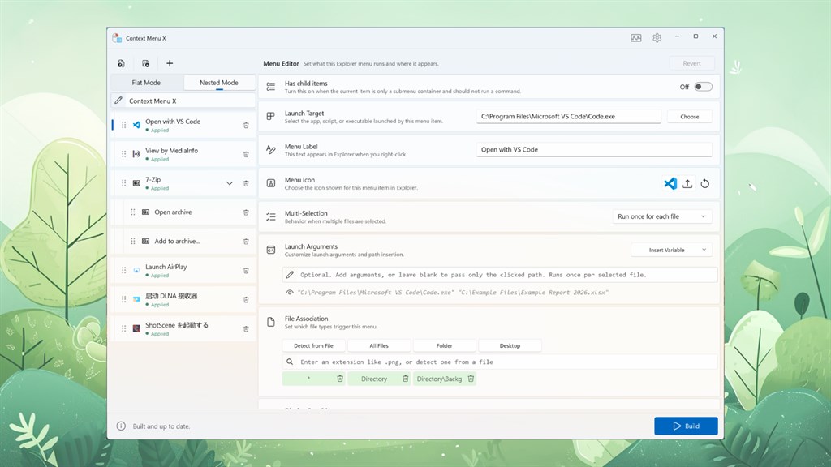The height and width of the screenshot is (467, 831).
Task: Upload a custom menu icon
Action: pos(687,184)
